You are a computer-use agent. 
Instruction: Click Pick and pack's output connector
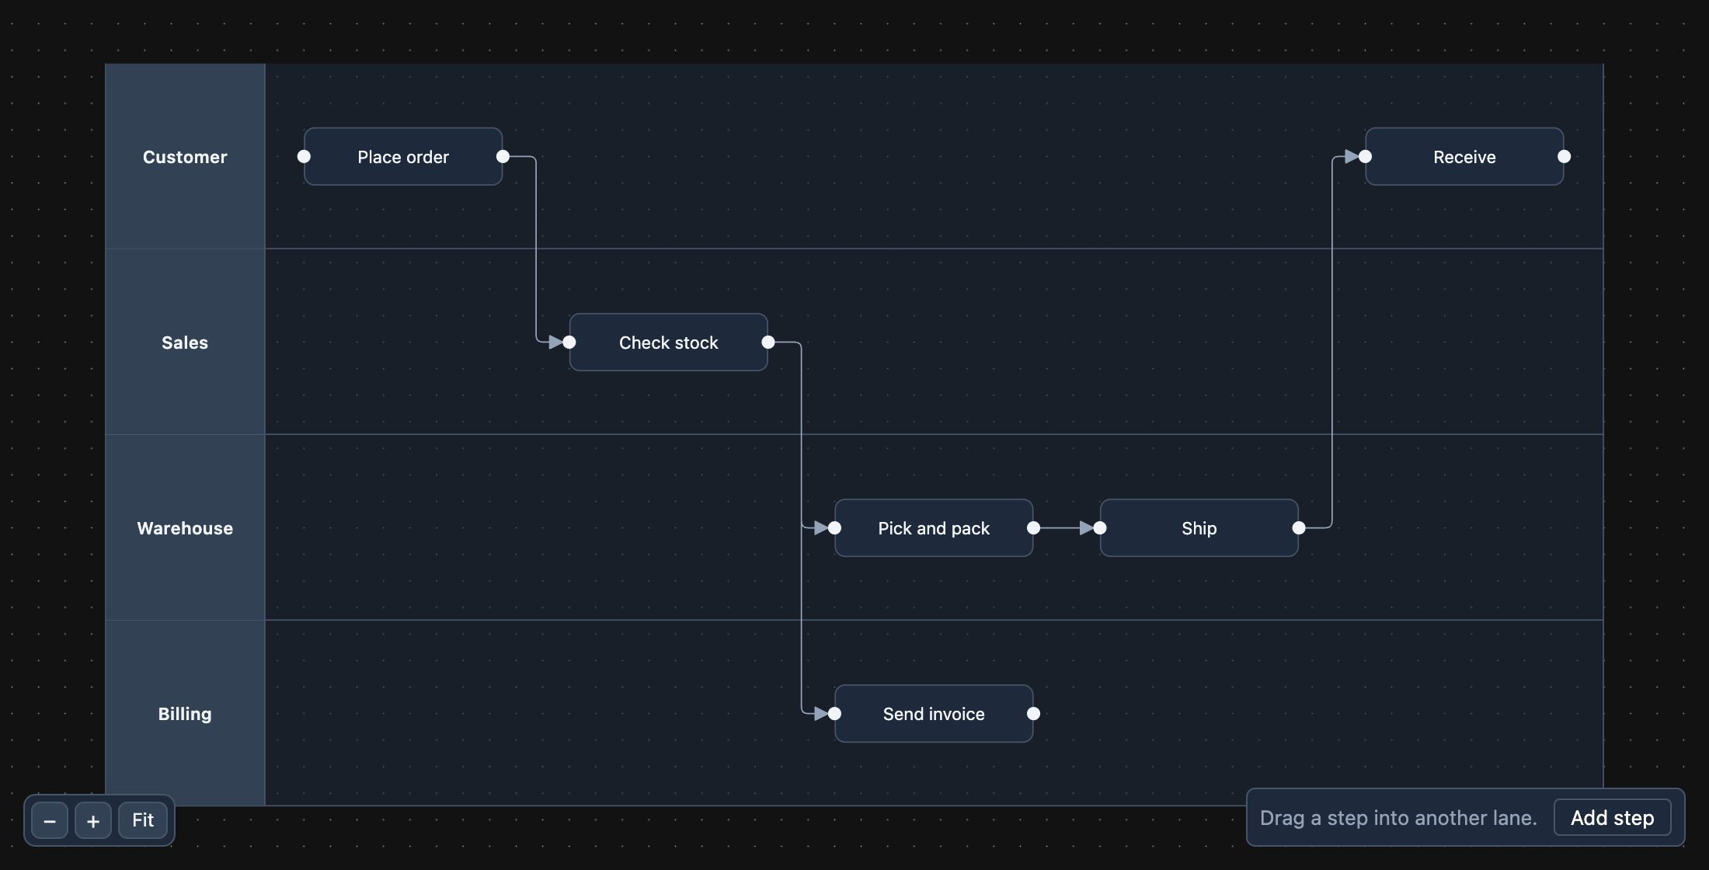click(x=1034, y=528)
